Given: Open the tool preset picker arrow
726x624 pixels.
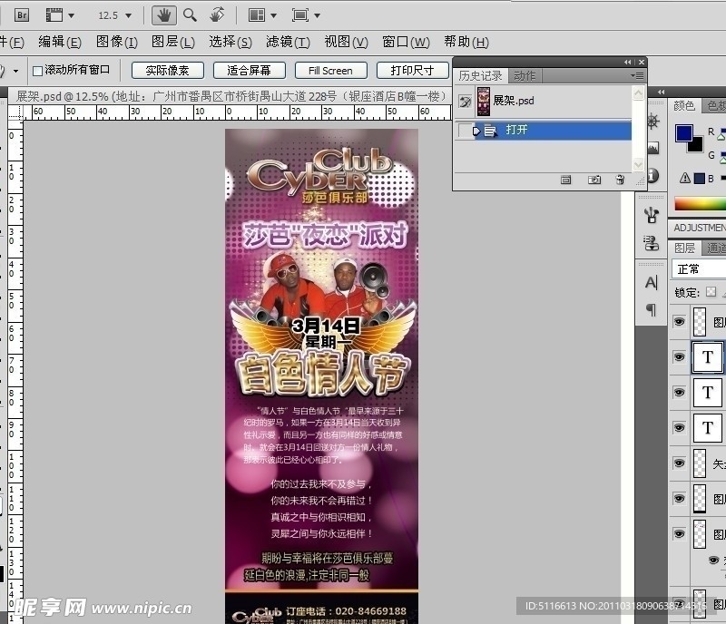Looking at the screenshot, I should 15,72.
